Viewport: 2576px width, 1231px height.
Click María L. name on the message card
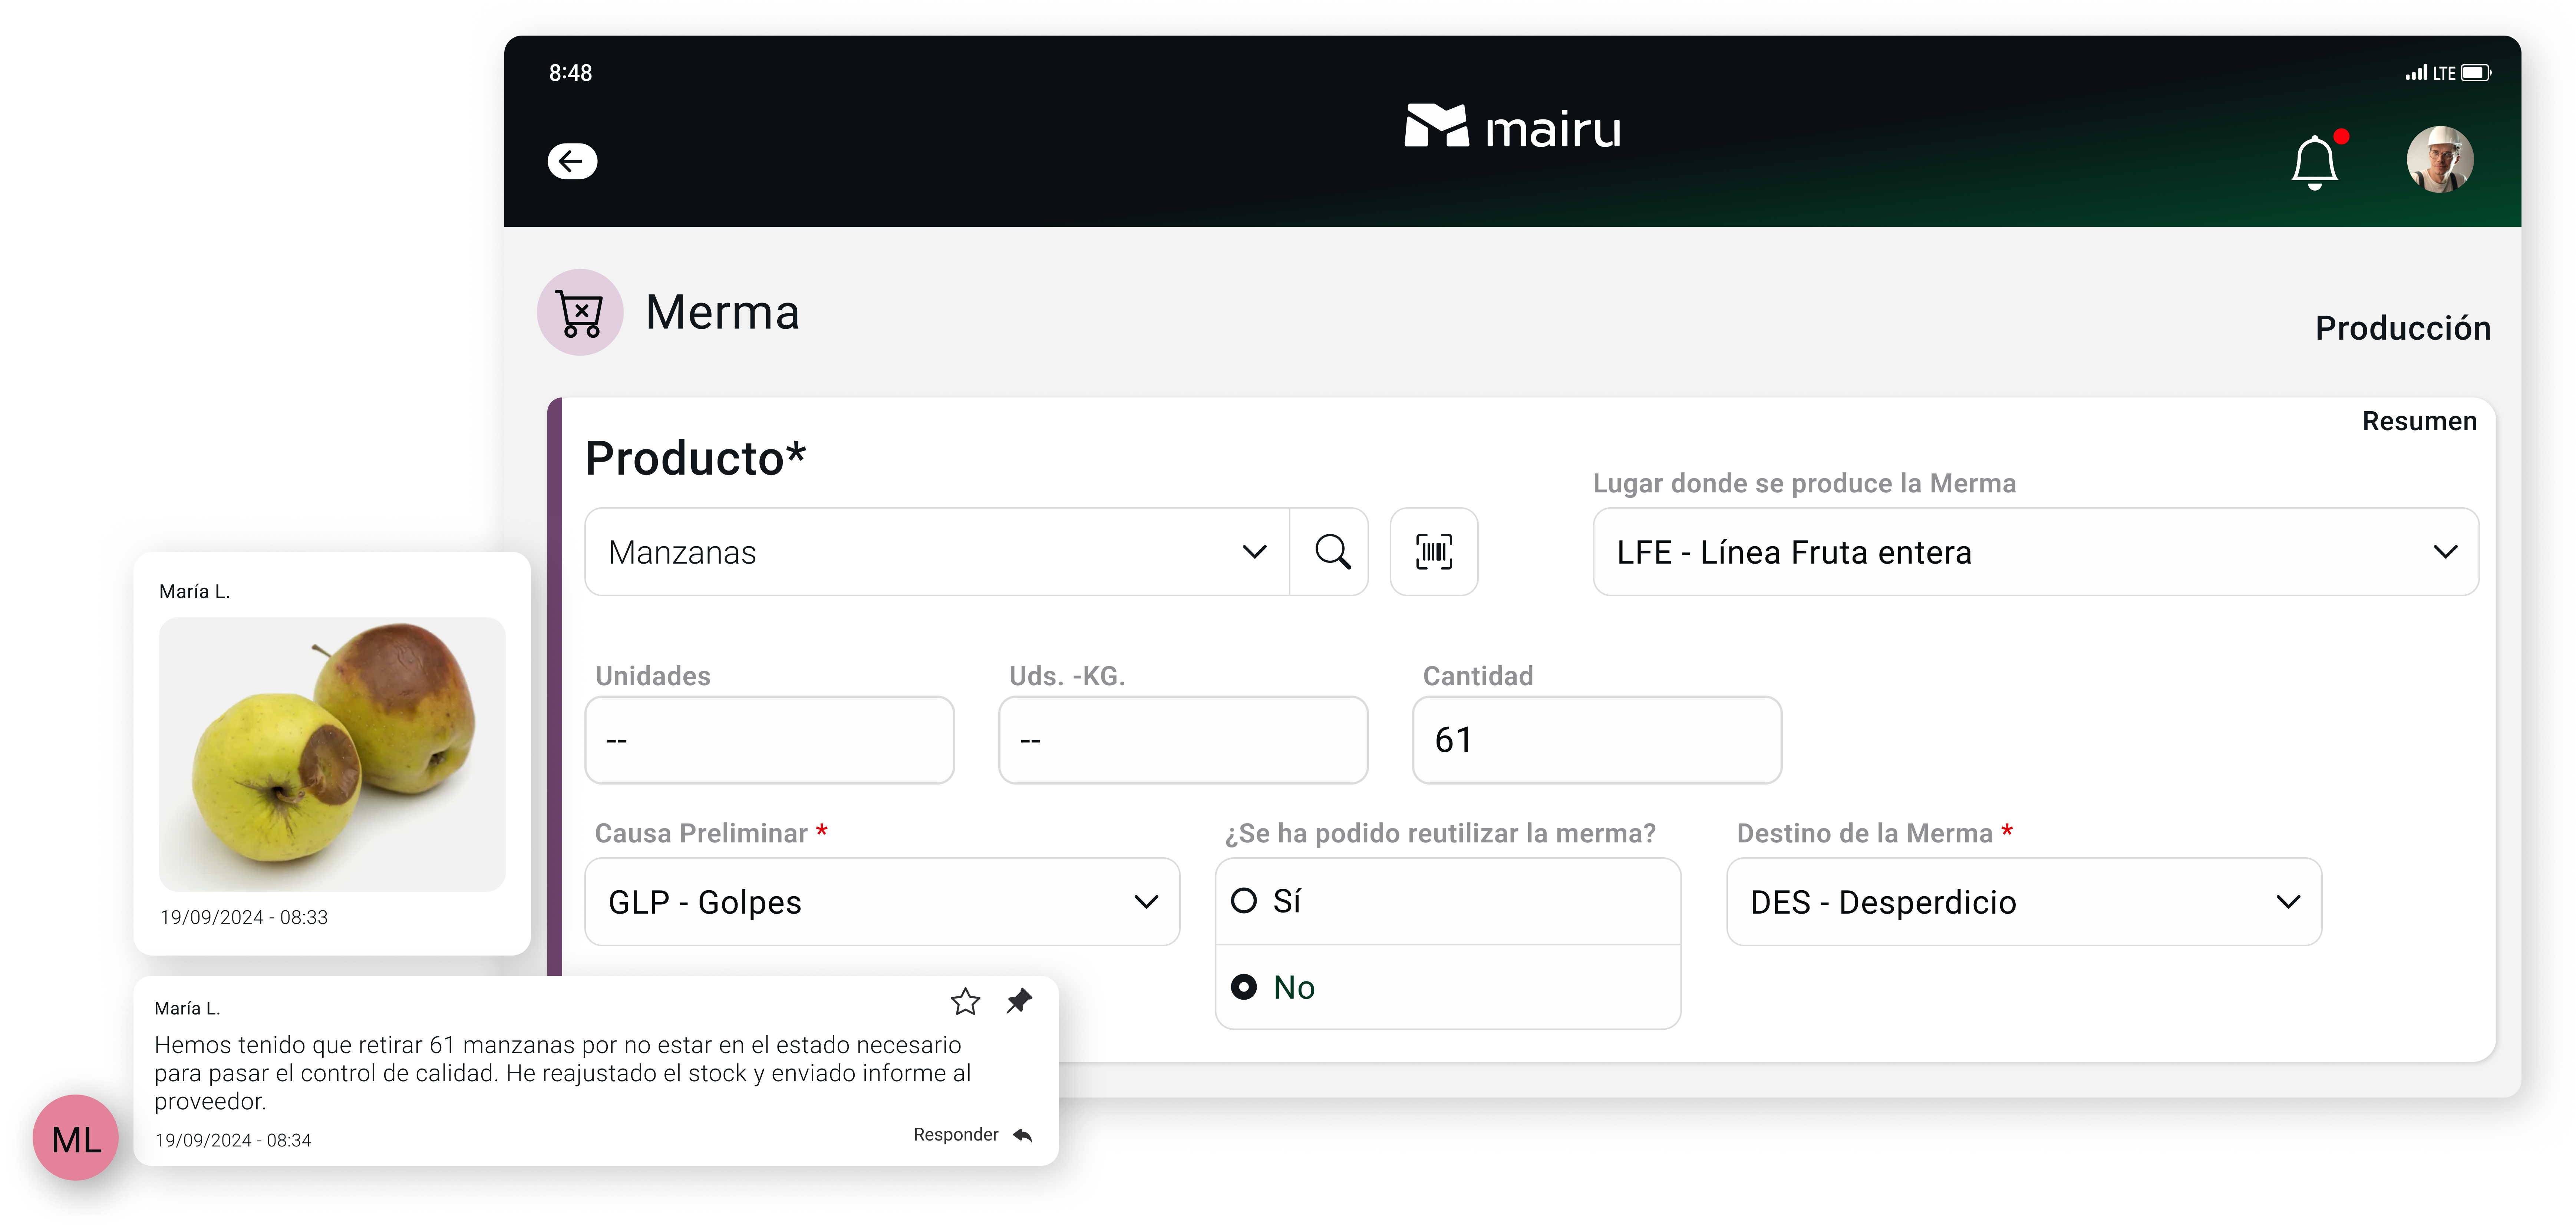pos(187,1008)
